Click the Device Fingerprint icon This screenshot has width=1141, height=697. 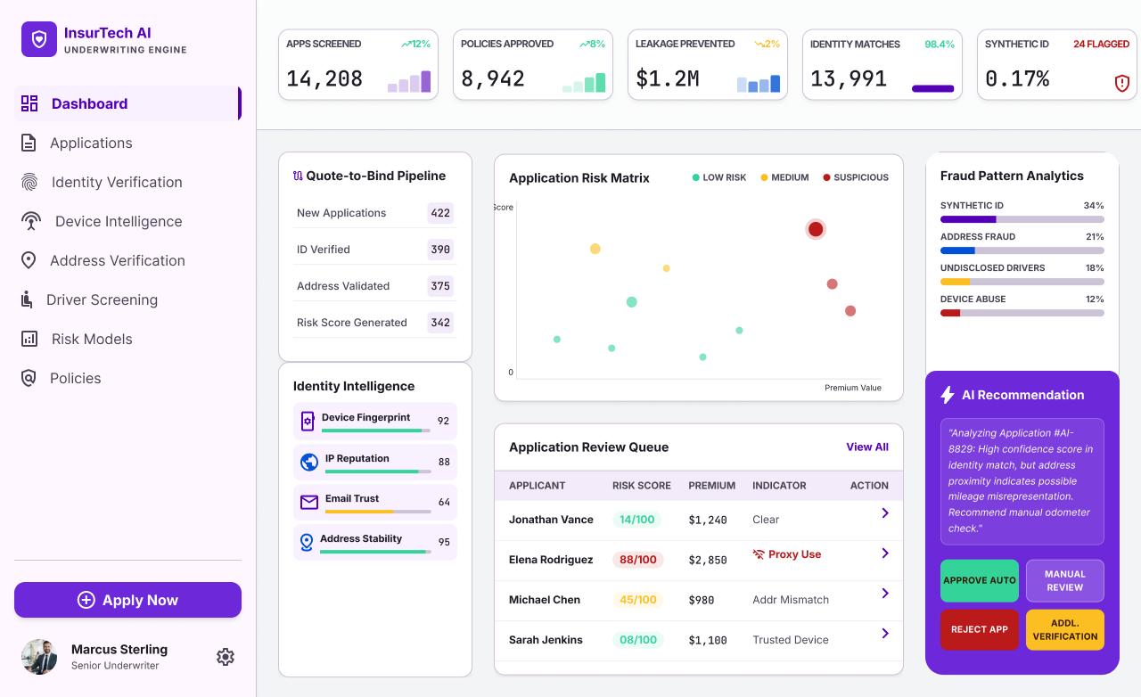[x=308, y=421]
